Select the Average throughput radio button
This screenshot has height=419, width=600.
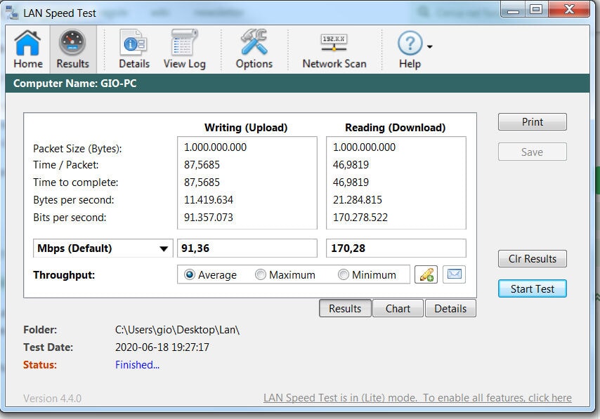pyautogui.click(x=190, y=274)
